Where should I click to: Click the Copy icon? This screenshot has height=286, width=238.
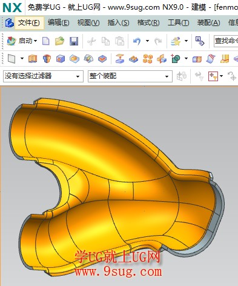pos(105,41)
